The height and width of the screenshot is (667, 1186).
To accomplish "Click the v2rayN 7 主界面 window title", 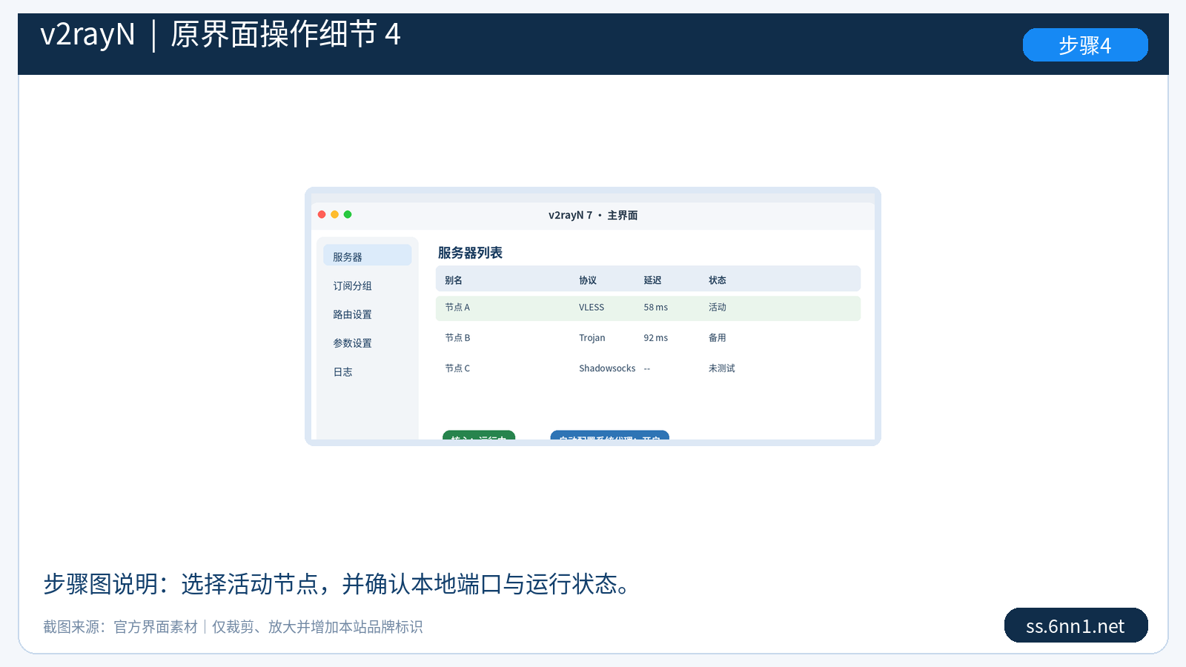I will pyautogui.click(x=593, y=216).
